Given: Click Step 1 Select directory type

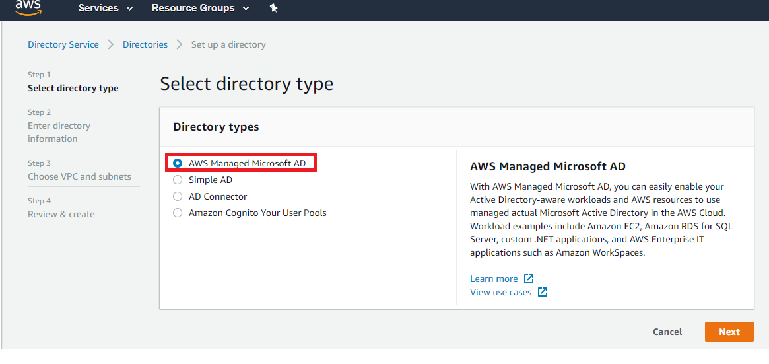Looking at the screenshot, I should tap(73, 88).
